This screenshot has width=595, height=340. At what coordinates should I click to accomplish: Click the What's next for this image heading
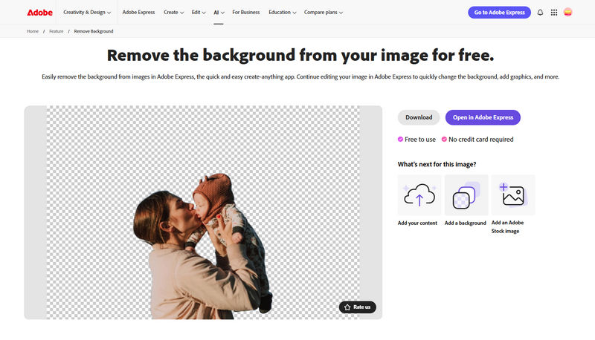click(437, 164)
